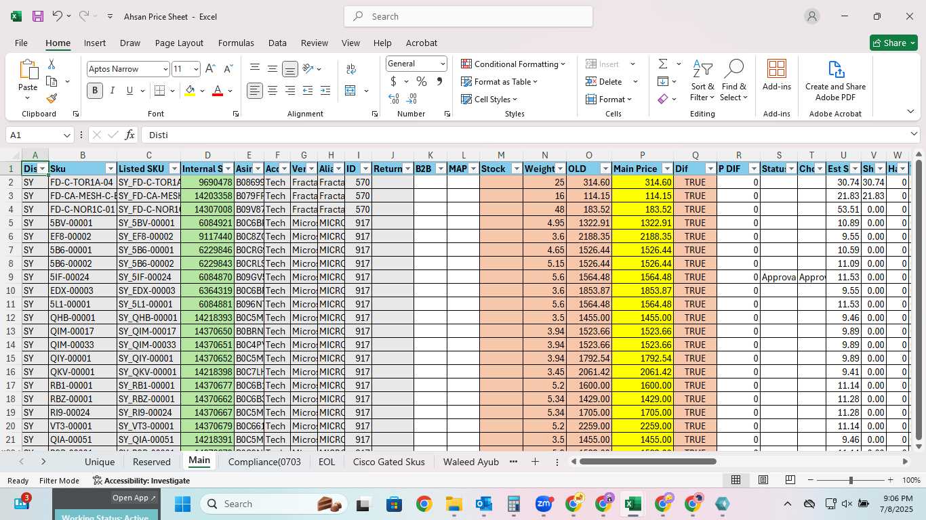Click the Cut scissors icon
Viewport: 926px width, 520px height.
coord(52,64)
